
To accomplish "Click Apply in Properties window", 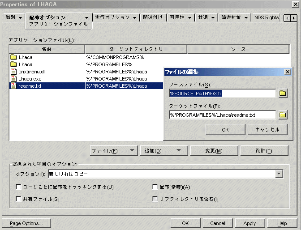I will (x=250, y=223).
